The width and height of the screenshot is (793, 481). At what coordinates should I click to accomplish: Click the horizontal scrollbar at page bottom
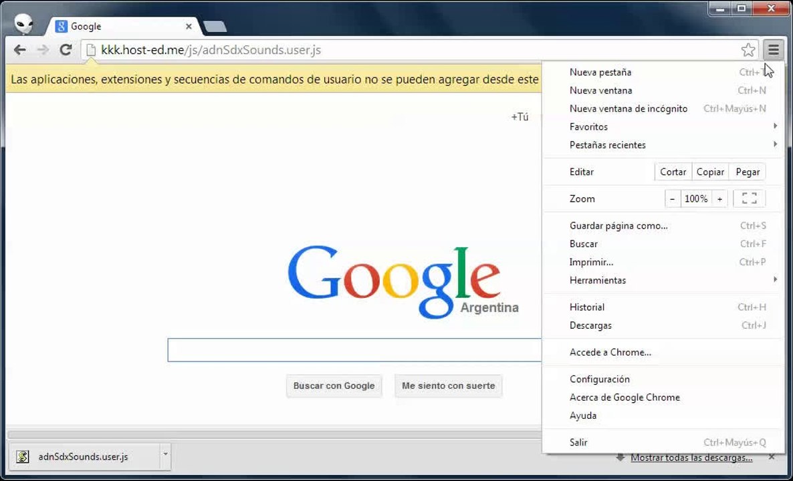(x=274, y=434)
